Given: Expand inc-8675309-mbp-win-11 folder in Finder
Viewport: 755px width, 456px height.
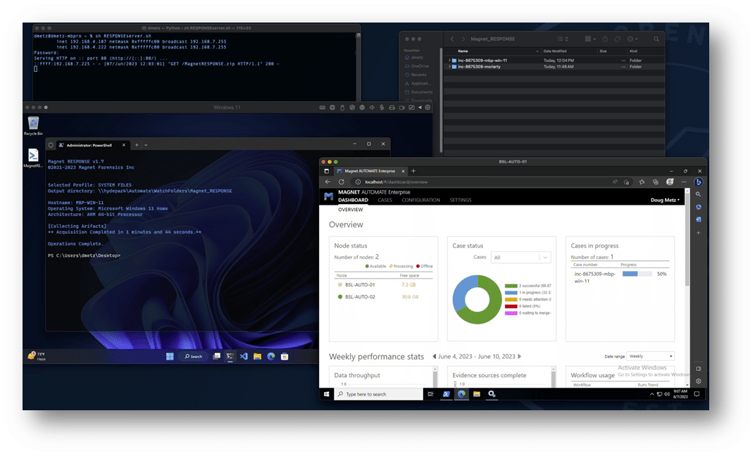Looking at the screenshot, I should click(x=449, y=61).
